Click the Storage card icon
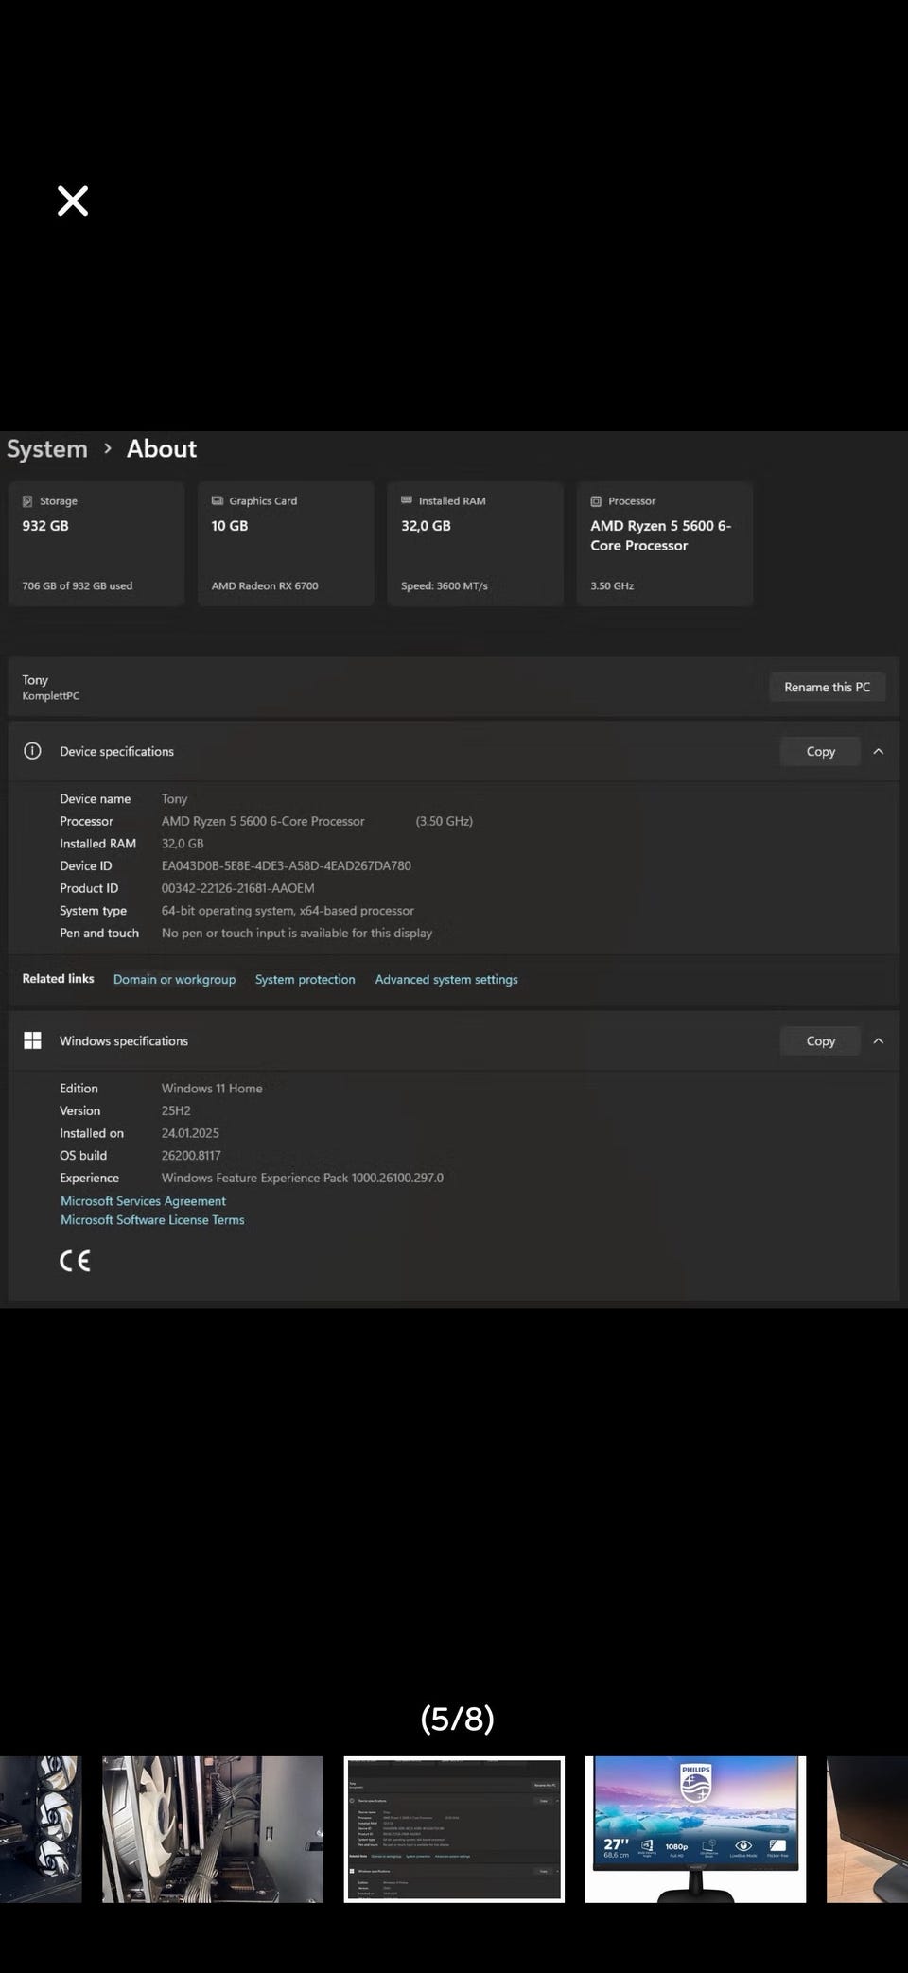Screen dimensions: 908x1973 27,501
